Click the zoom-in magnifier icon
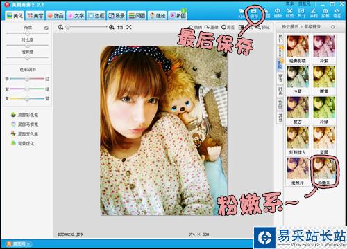347x249 pixels. tap(112, 27)
